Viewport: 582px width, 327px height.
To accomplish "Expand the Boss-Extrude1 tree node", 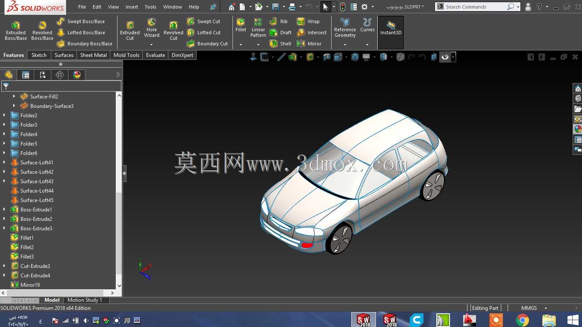I will click(4, 209).
